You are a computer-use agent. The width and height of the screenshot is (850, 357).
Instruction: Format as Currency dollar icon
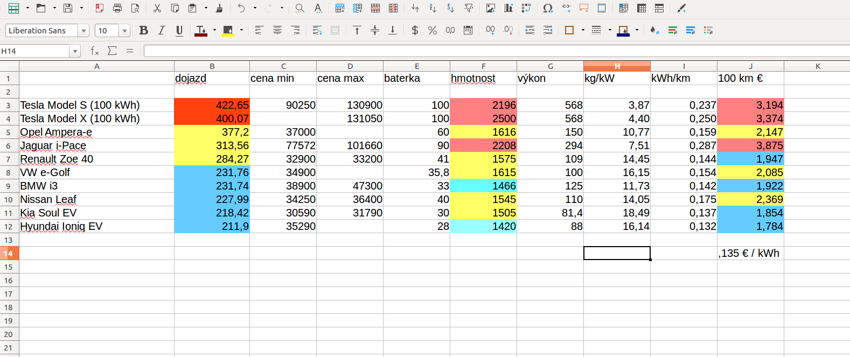pos(415,30)
